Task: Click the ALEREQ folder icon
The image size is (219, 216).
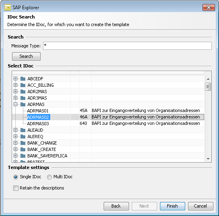Action: click(23, 137)
